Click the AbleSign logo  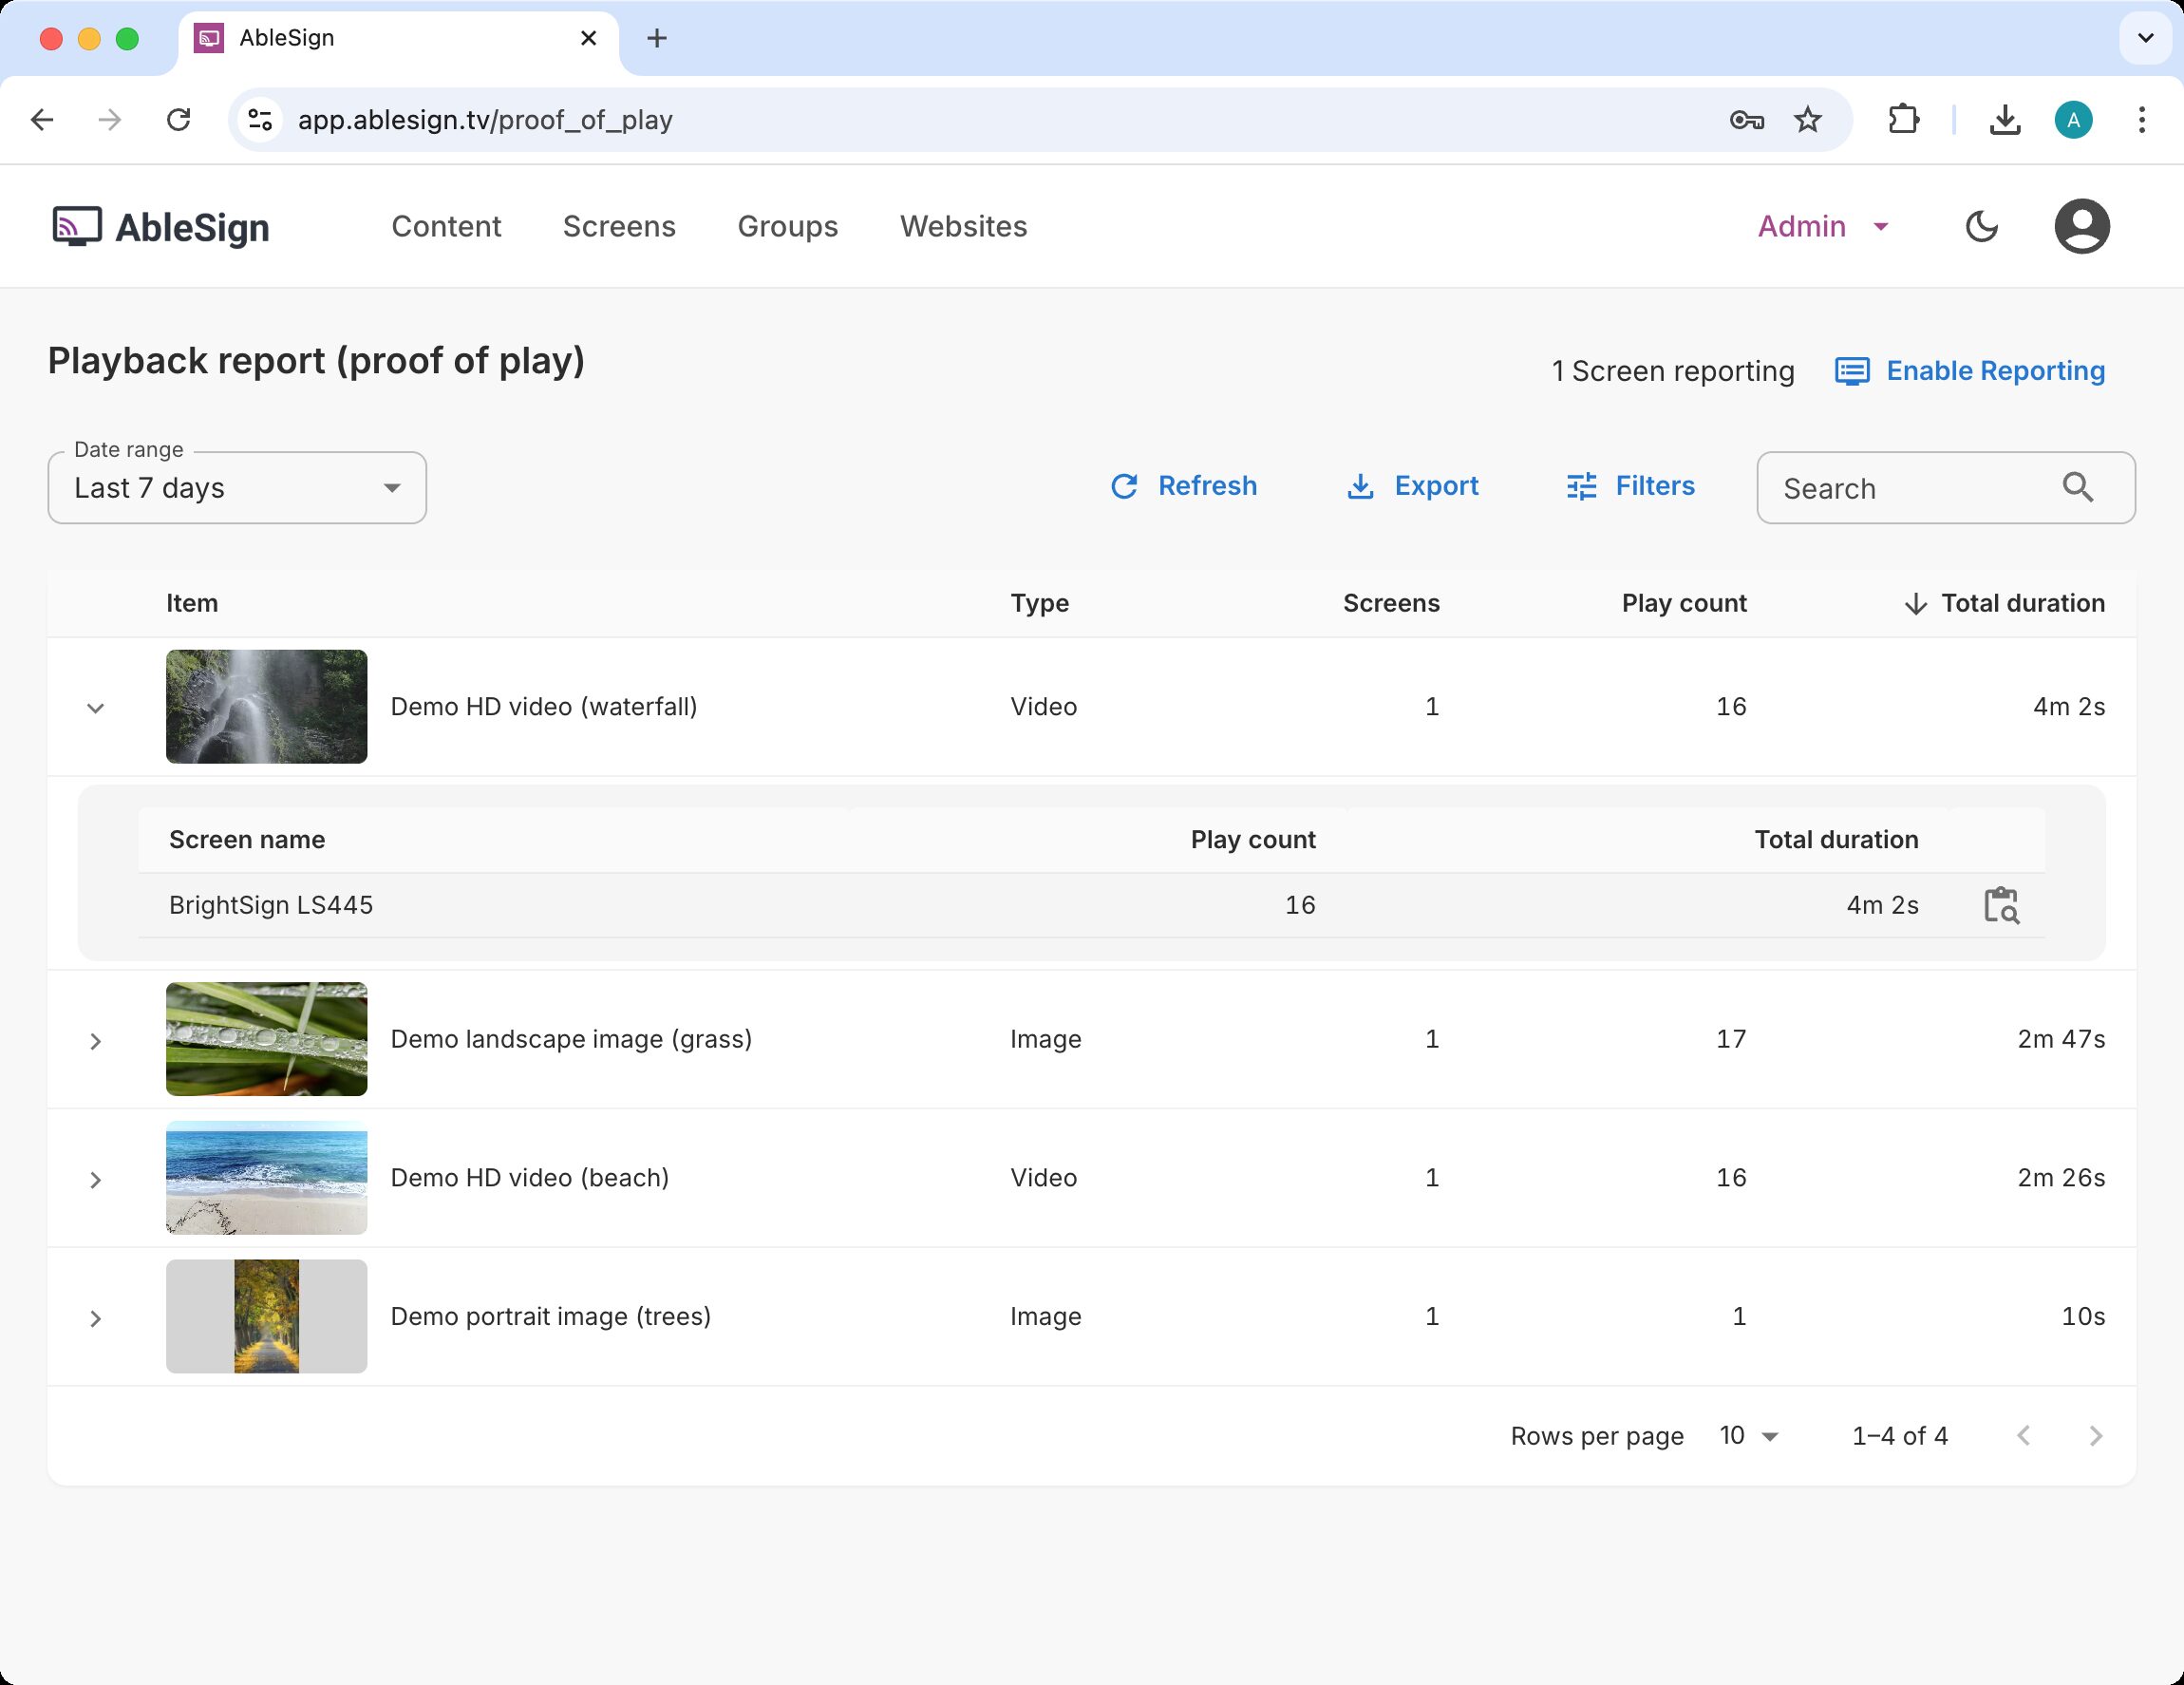pos(161,227)
